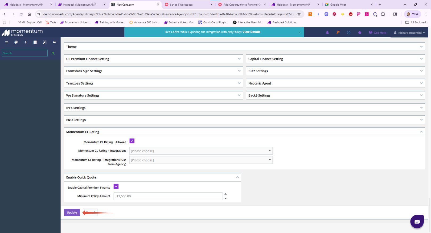The height and width of the screenshot is (233, 431).
Task: Open Richard Rosenthal user menu
Action: click(x=409, y=33)
